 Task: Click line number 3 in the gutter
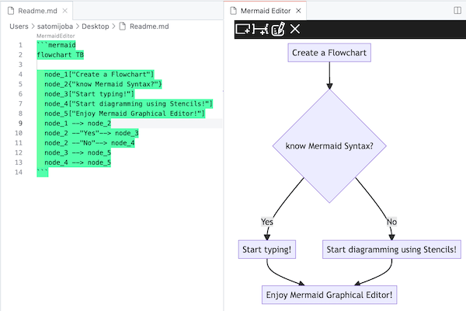pyautogui.click(x=20, y=65)
